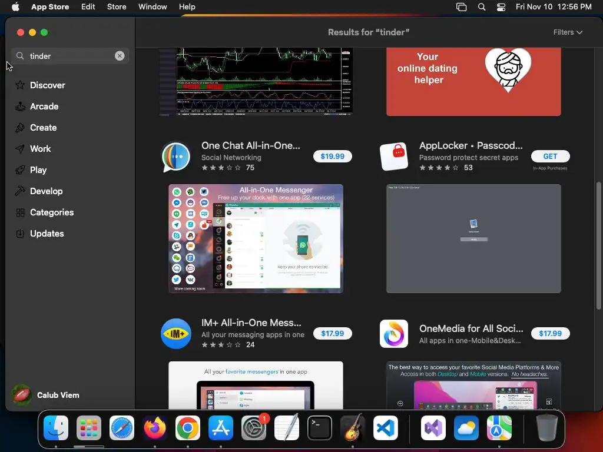Open System Settings from the Dock
Viewport: 603px width, 452px height.
point(254,428)
